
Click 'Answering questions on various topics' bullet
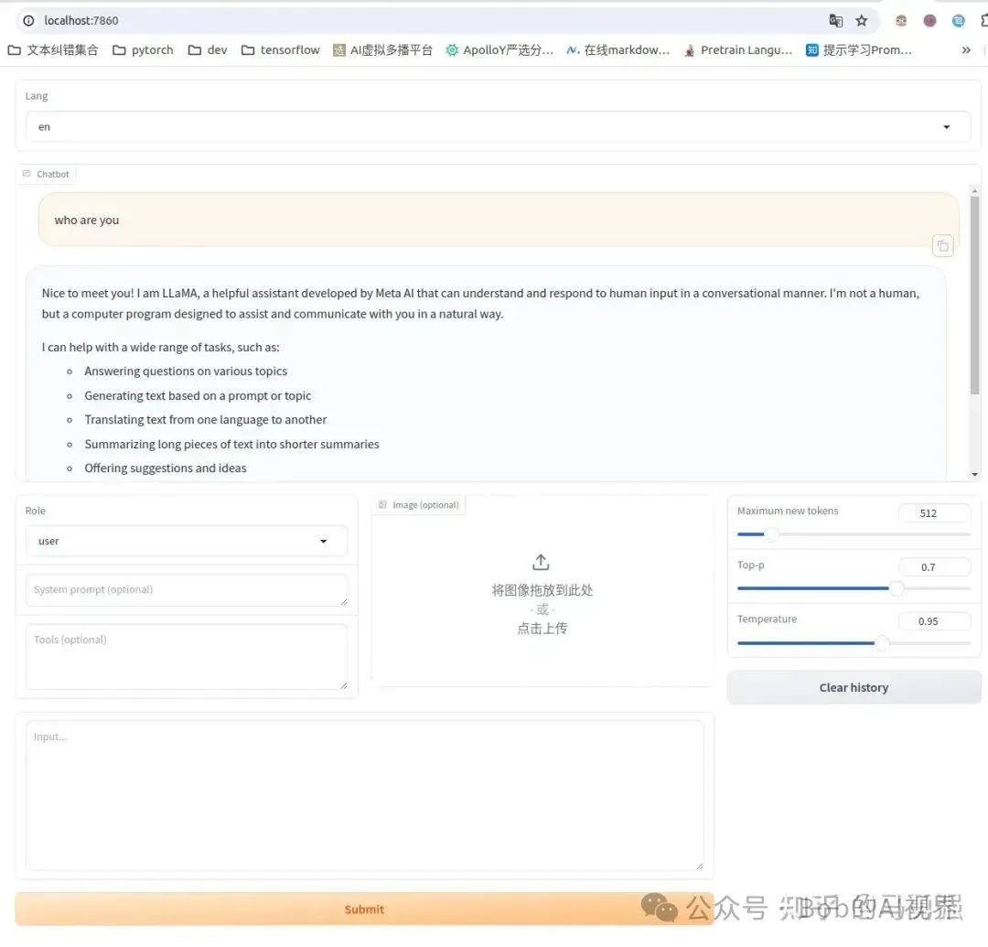coord(186,371)
